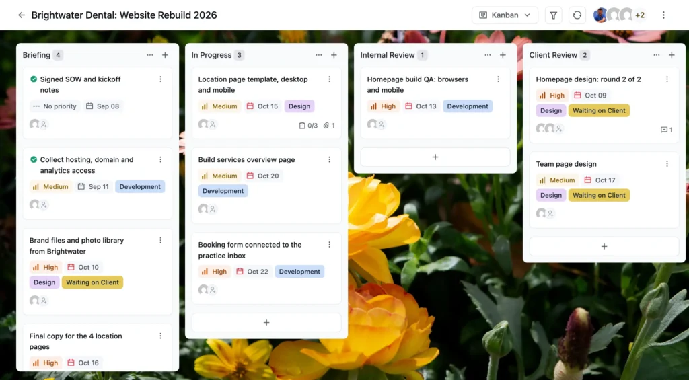Screen dimensions: 689x380
Task: Change Medium priority on Location page card
Action: (x=219, y=106)
